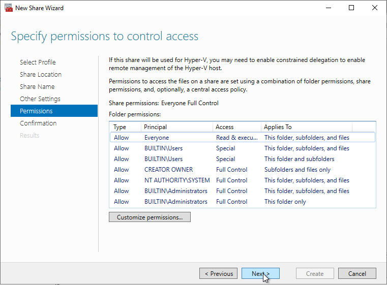Click the Next button
This screenshot has width=387, height=285.
[x=260, y=273]
